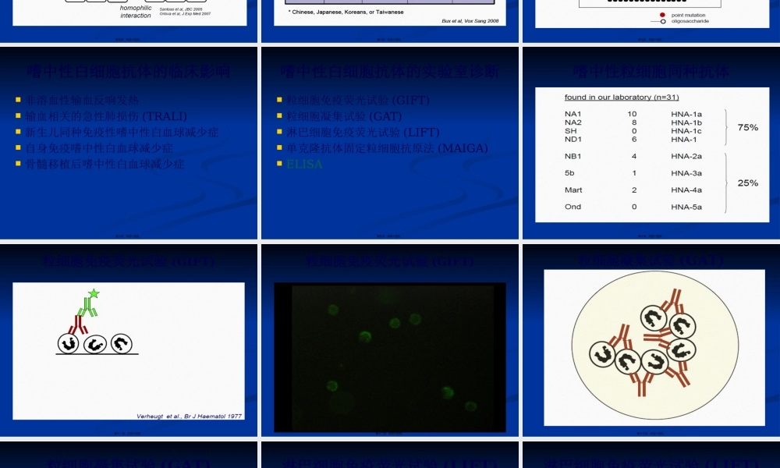Click the HNA-2a entry in the table
This screenshot has width=780, height=468.
point(686,156)
